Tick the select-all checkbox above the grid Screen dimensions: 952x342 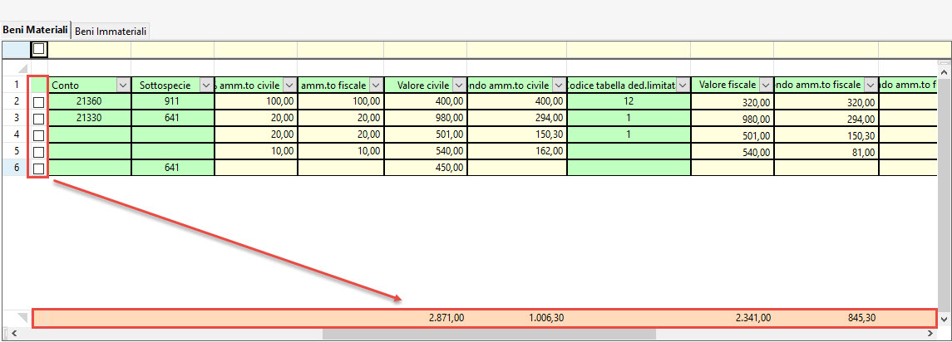point(38,48)
